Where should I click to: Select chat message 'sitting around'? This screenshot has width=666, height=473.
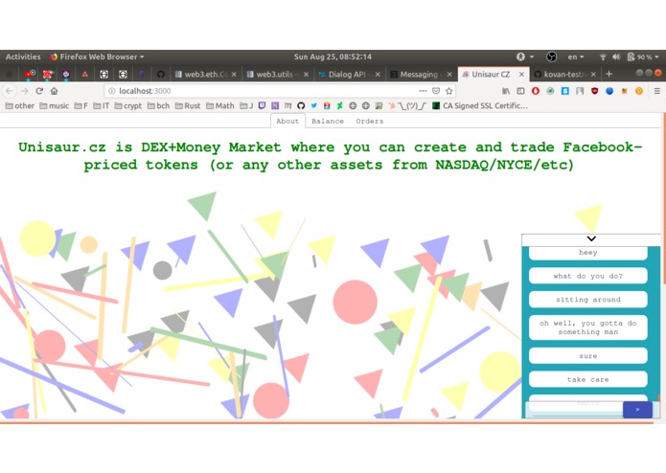coord(587,300)
